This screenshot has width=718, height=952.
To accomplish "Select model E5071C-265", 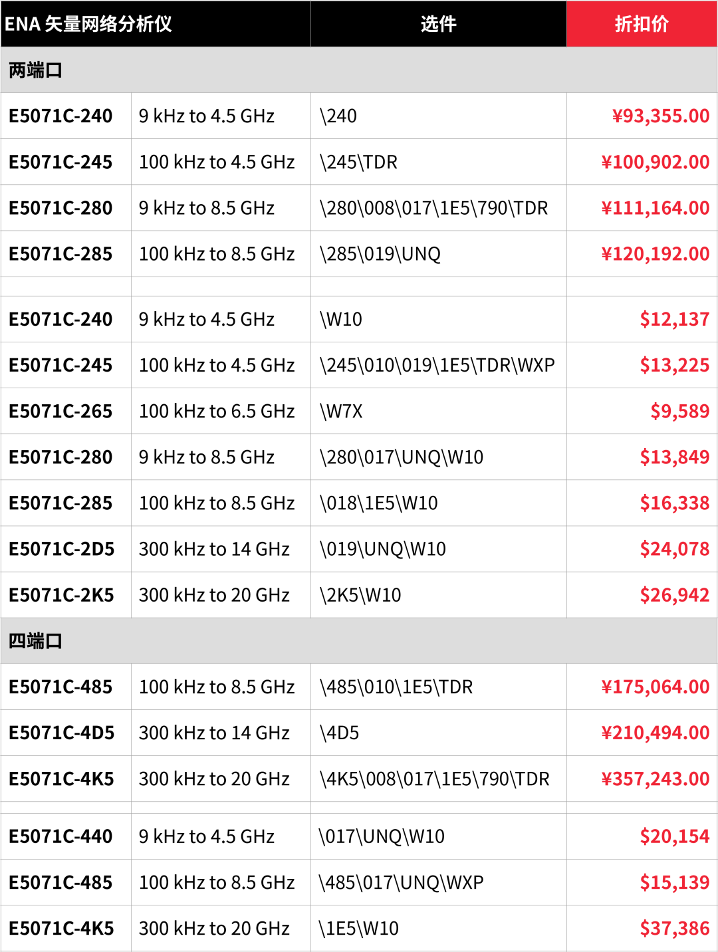I will [60, 412].
